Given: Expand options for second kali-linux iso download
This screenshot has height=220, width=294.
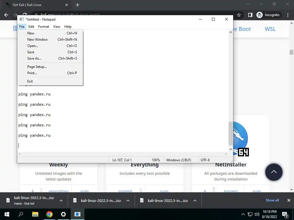Looking at the screenshot, I should click(x=128, y=201).
